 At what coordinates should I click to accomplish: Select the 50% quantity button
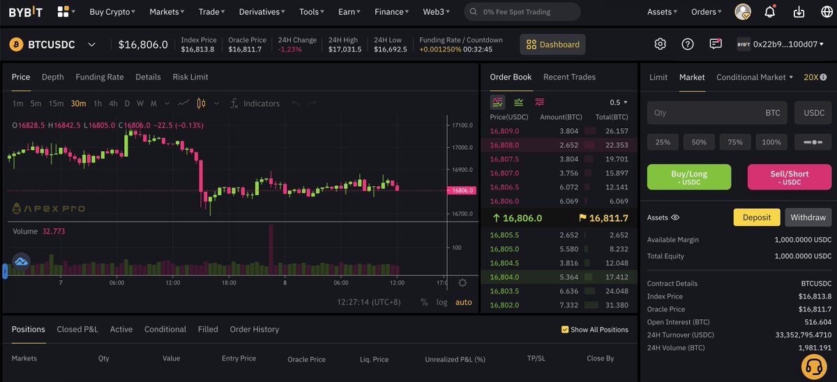click(x=699, y=142)
